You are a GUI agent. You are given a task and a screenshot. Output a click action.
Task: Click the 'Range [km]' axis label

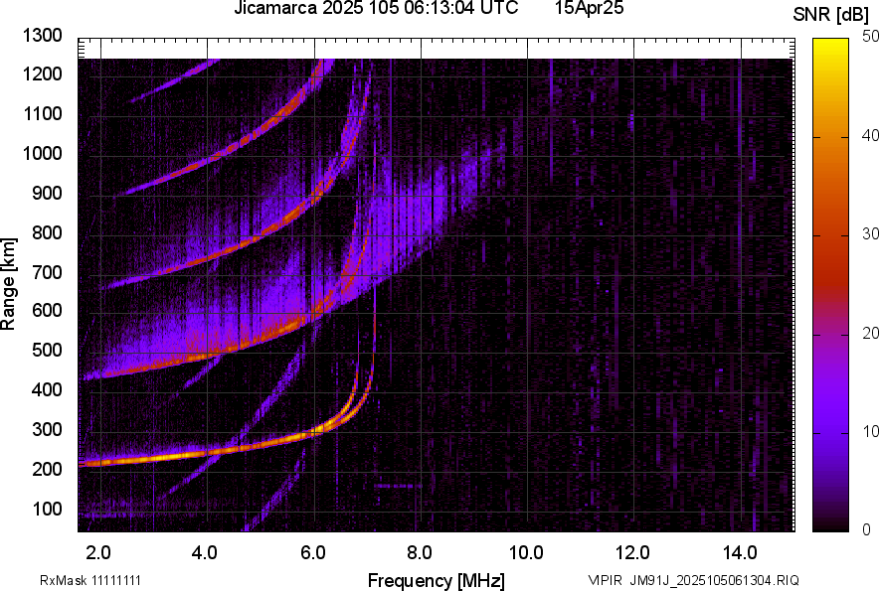[x=8, y=284]
